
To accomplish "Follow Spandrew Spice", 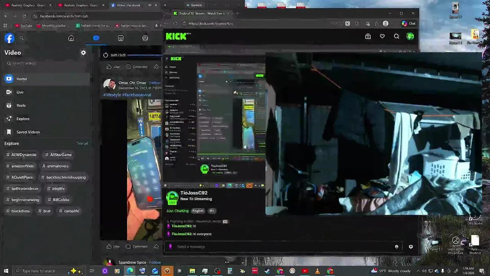I will point(155,263).
